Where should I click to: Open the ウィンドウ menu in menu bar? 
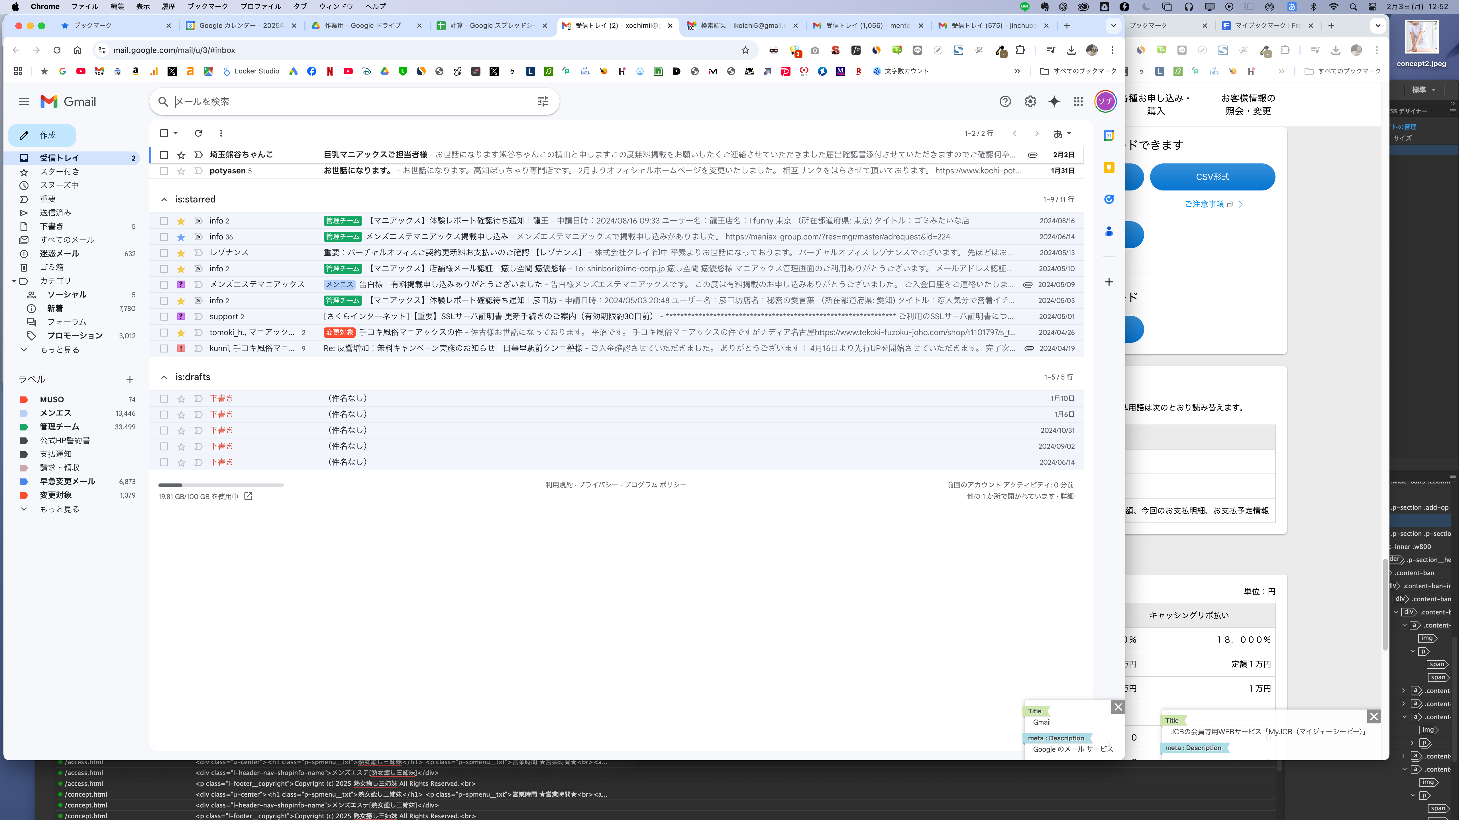pyautogui.click(x=336, y=6)
